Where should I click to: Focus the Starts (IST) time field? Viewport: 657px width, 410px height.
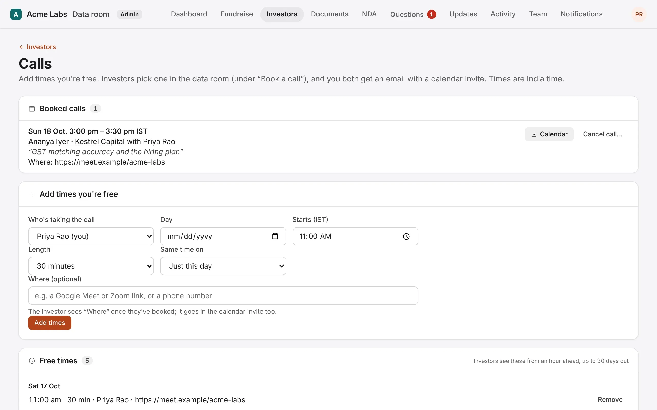355,236
